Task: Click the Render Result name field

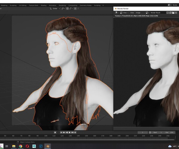Action: [158, 13]
